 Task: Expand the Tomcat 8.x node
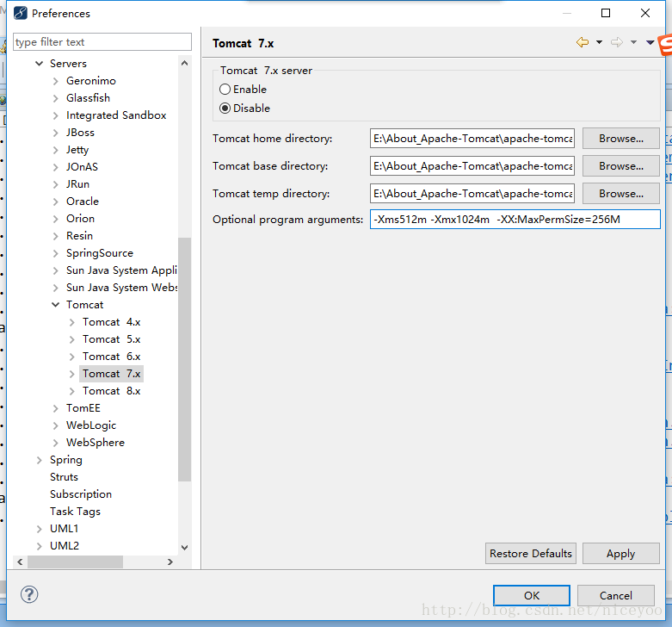[72, 391]
